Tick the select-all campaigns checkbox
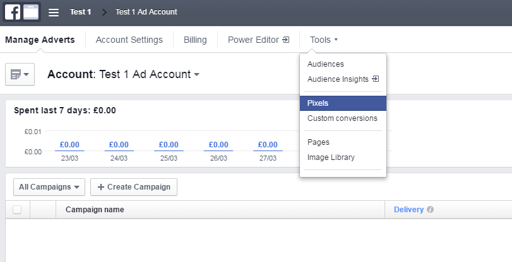 click(17, 210)
